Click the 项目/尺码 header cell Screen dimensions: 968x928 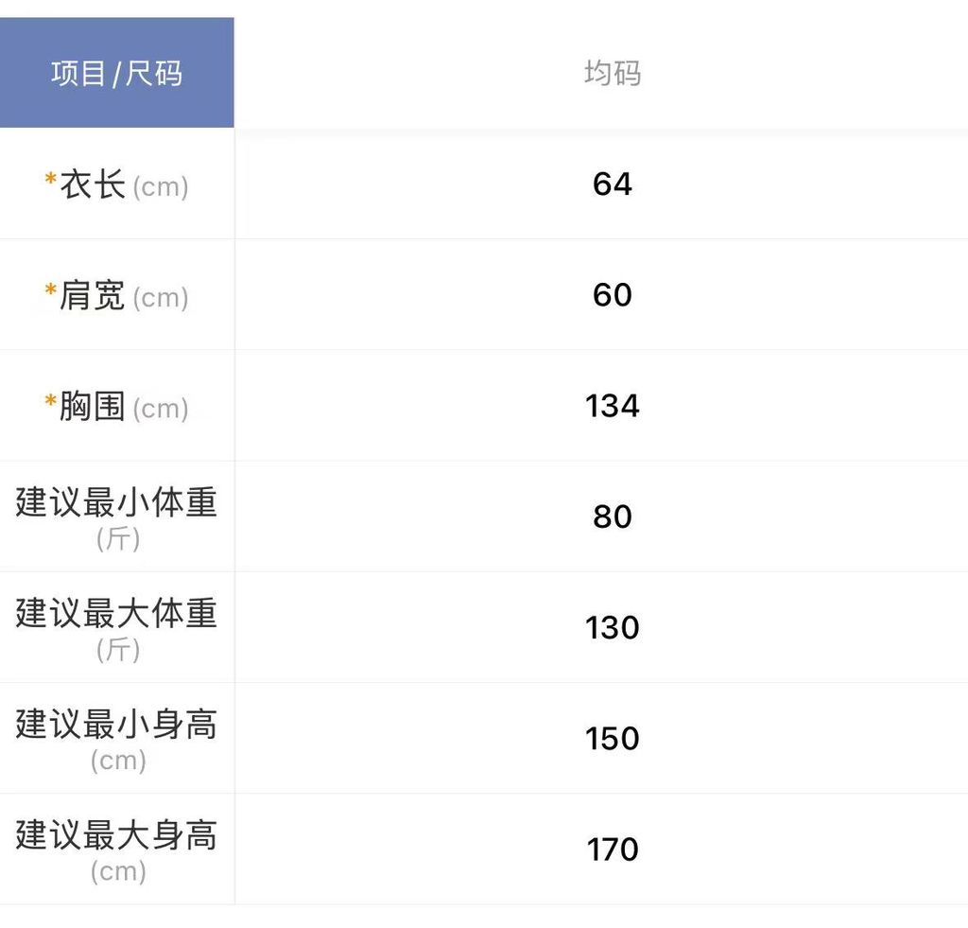pyautogui.click(x=116, y=73)
